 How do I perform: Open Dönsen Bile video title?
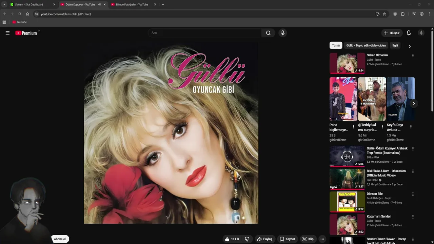[x=375, y=194]
